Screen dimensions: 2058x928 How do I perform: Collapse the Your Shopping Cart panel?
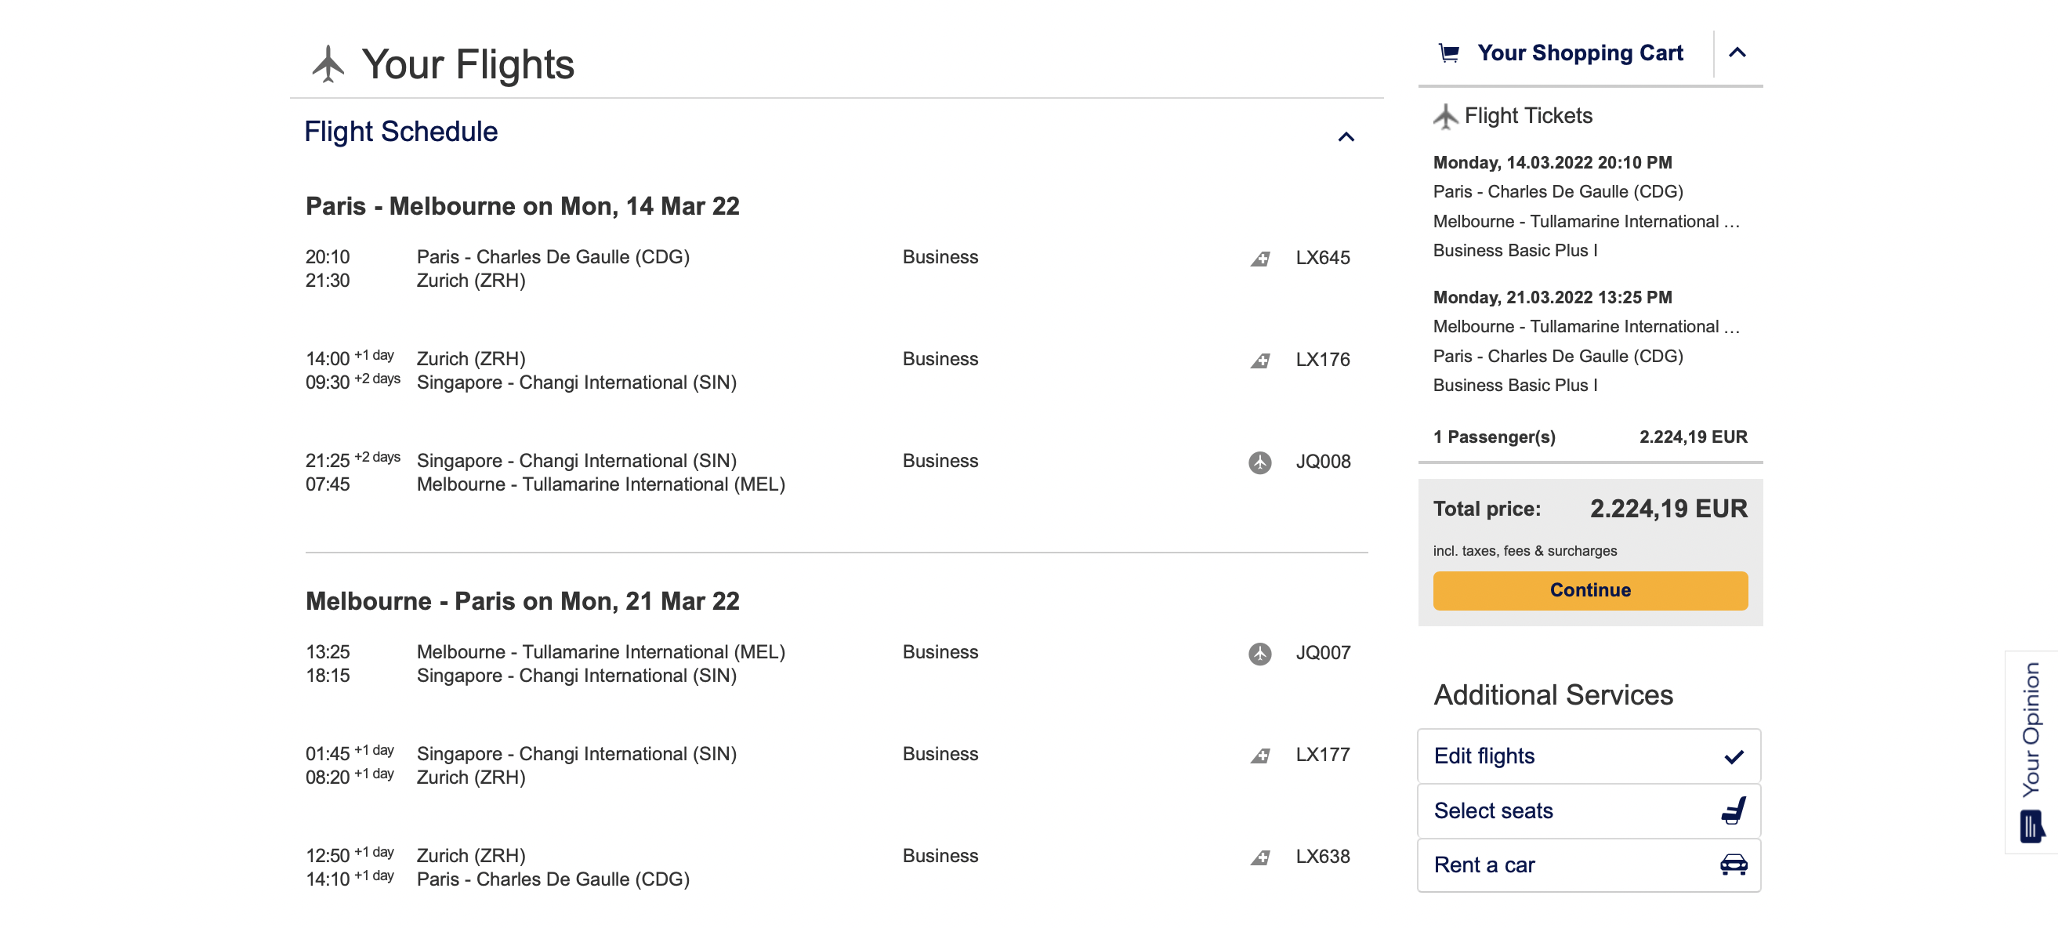pyautogui.click(x=1737, y=53)
